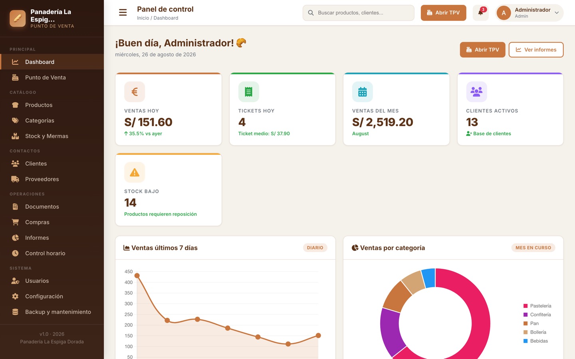Screen dimensions: 575x359
Task: Toggle the hamburger sidebar menu
Action: click(x=123, y=13)
